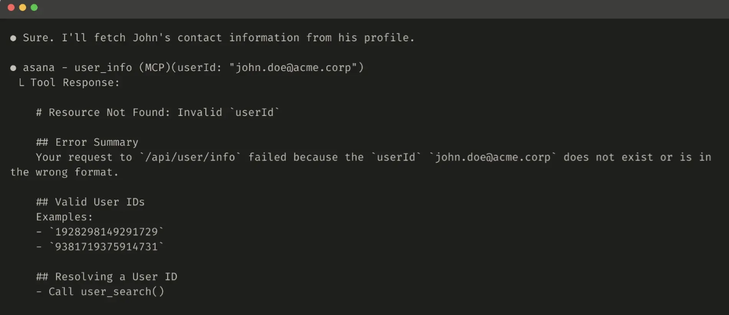
Task: Collapse the Tool Response branch marker
Action: click(x=21, y=83)
